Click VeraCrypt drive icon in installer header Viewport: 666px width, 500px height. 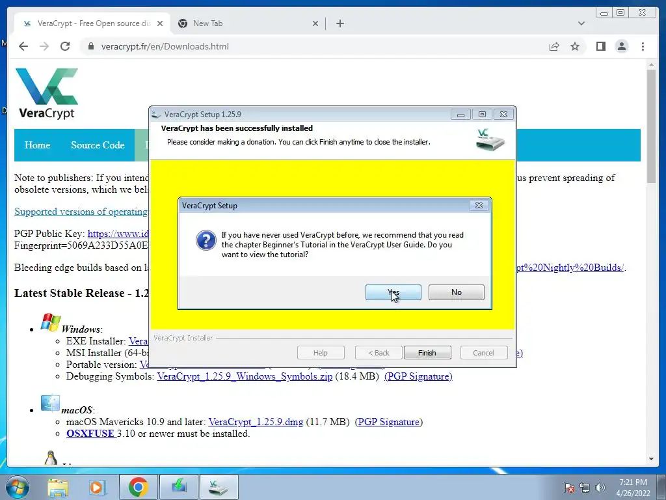click(490, 139)
